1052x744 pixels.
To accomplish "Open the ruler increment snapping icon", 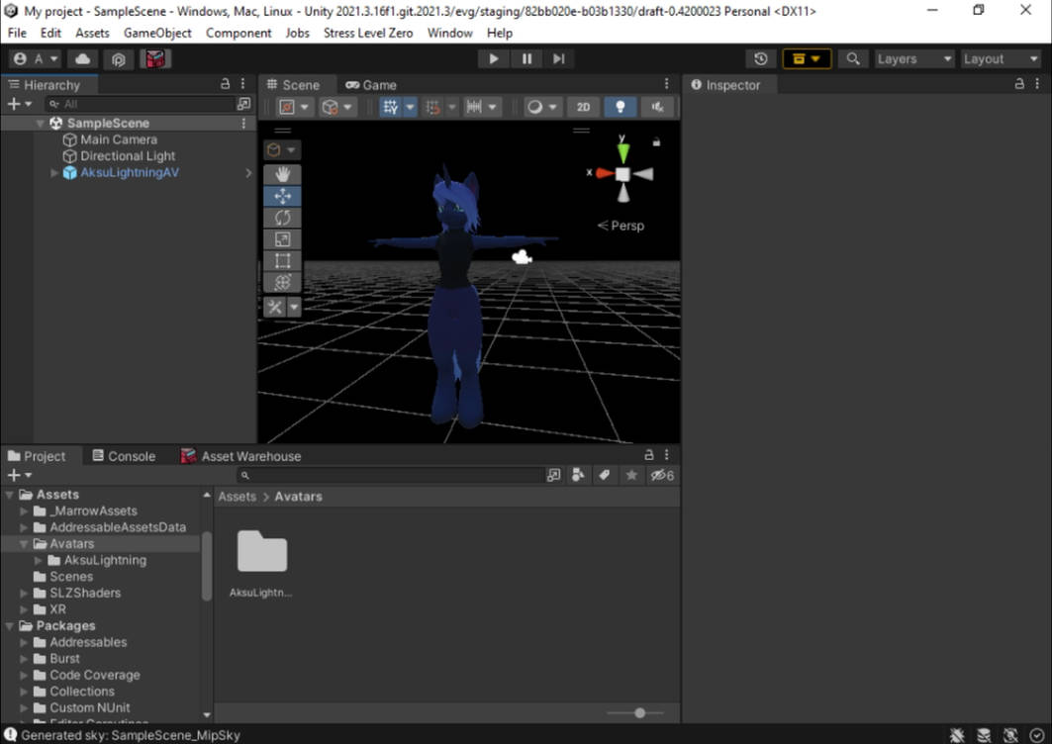I will click(x=482, y=107).
